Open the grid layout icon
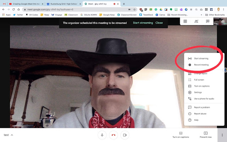The height and width of the screenshot is (142, 227). tap(185, 21)
